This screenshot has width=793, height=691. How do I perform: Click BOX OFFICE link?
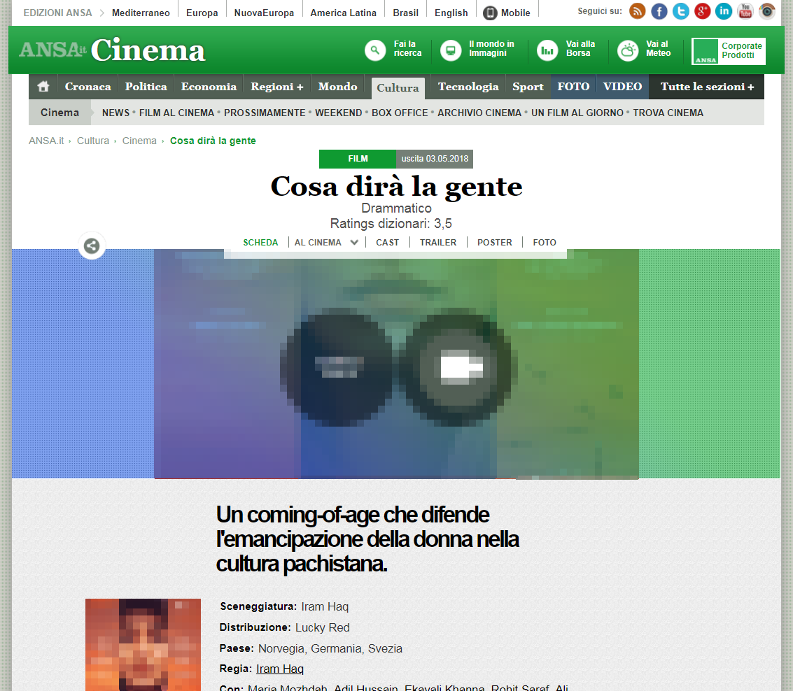(400, 113)
